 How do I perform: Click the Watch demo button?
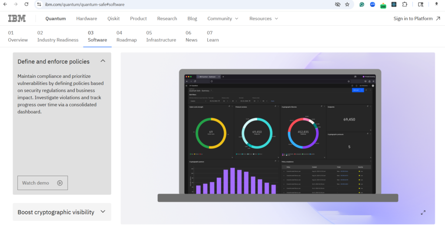43,183
